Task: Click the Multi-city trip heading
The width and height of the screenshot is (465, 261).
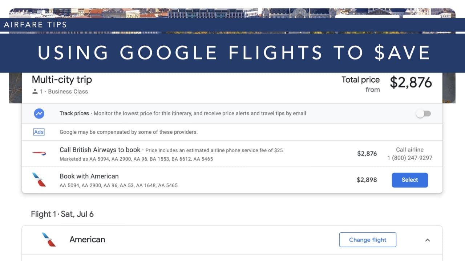Action: (62, 80)
